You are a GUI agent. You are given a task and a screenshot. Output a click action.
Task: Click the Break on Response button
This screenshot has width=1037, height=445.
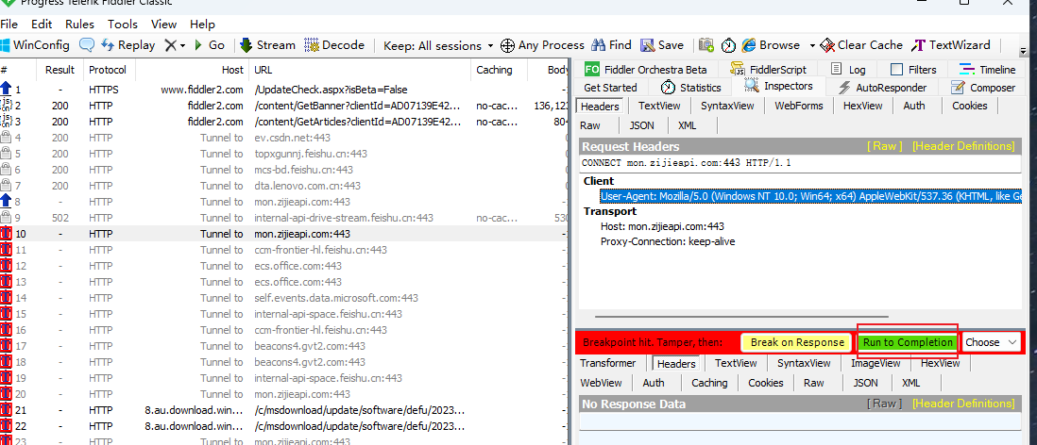coord(796,342)
